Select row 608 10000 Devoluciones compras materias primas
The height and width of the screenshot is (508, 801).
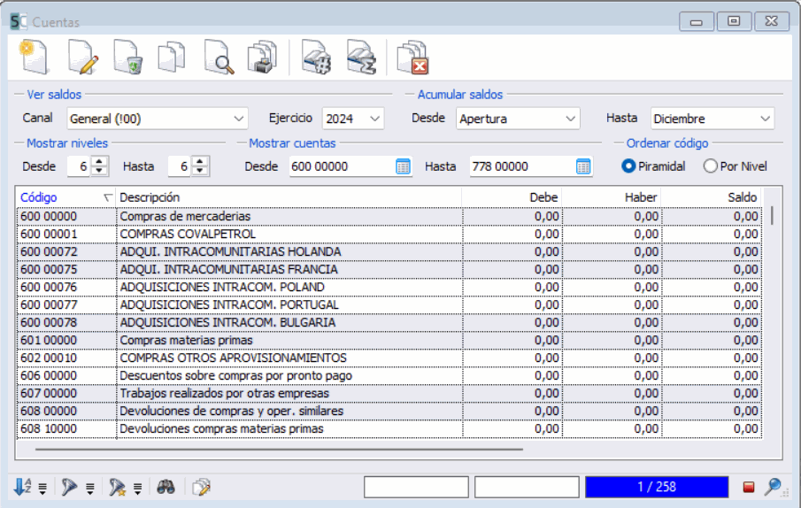[389, 428]
